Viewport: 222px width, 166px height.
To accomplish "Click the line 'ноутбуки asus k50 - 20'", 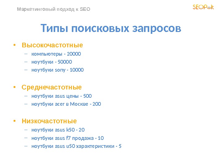I will [x=58, y=130].
